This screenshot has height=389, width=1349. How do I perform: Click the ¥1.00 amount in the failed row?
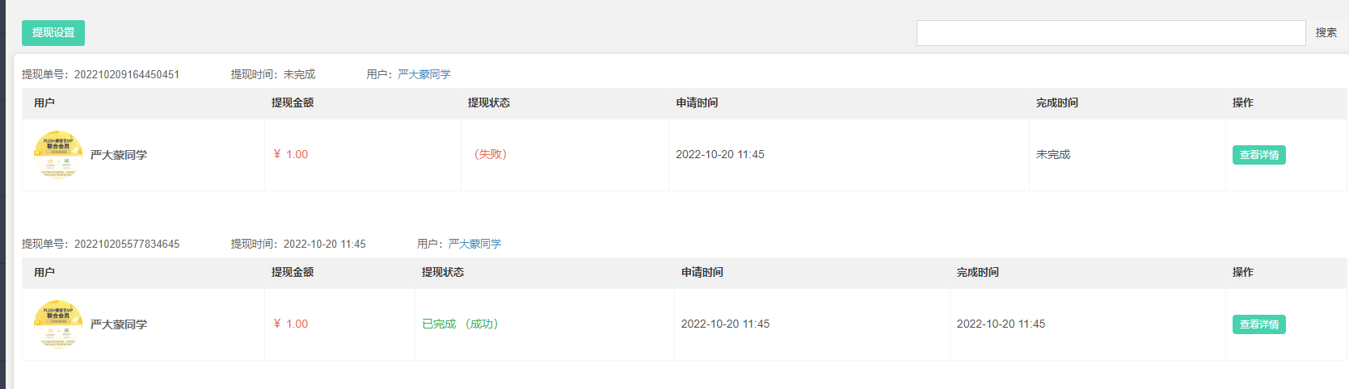pyautogui.click(x=291, y=154)
